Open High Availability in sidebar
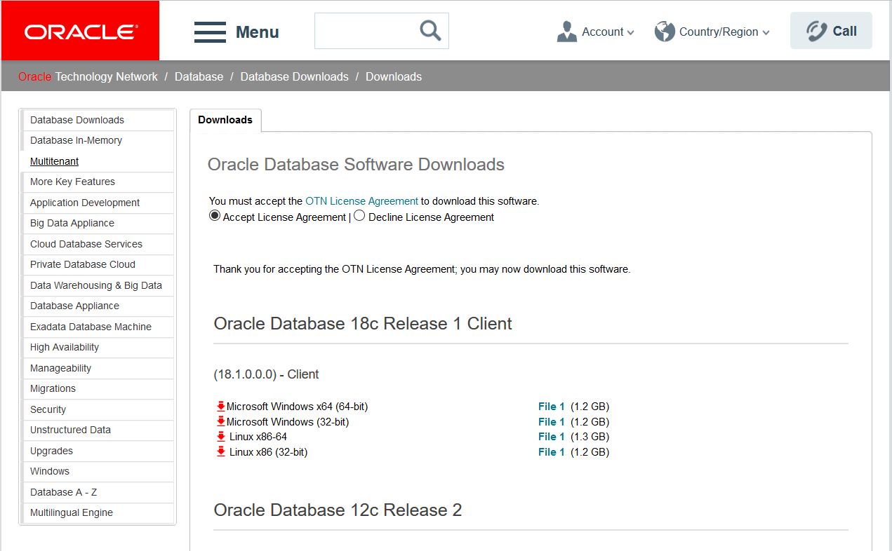 tap(65, 347)
